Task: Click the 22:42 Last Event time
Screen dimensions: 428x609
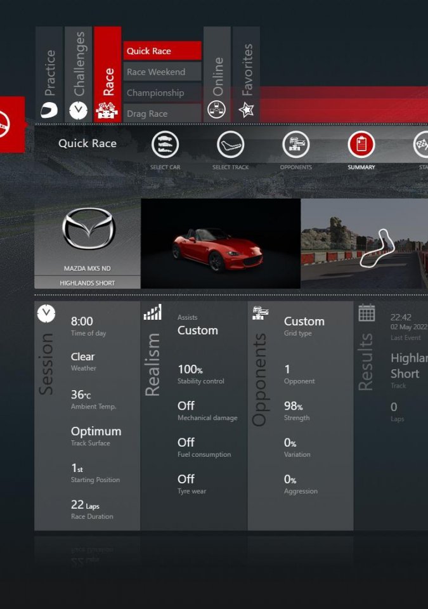Action: (401, 317)
